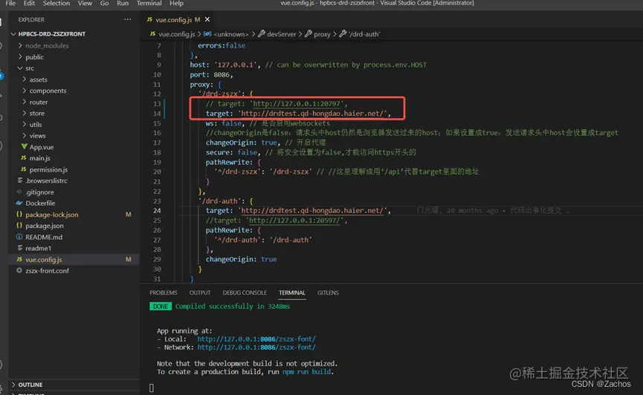Select vue.config.js in explorer tree
The image size is (643, 395).
coord(74,260)
